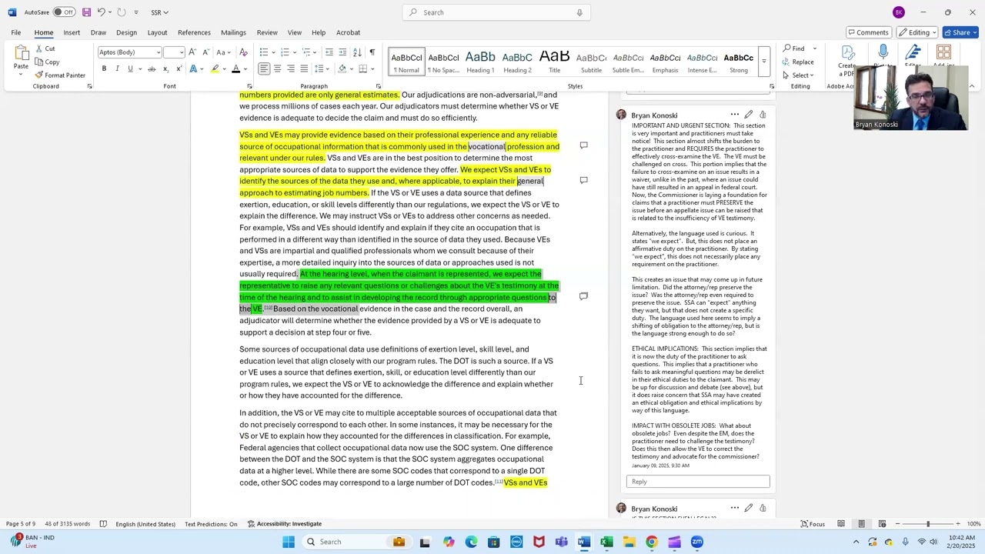
Task: Switch to Web Layout view
Action: pyautogui.click(x=881, y=524)
